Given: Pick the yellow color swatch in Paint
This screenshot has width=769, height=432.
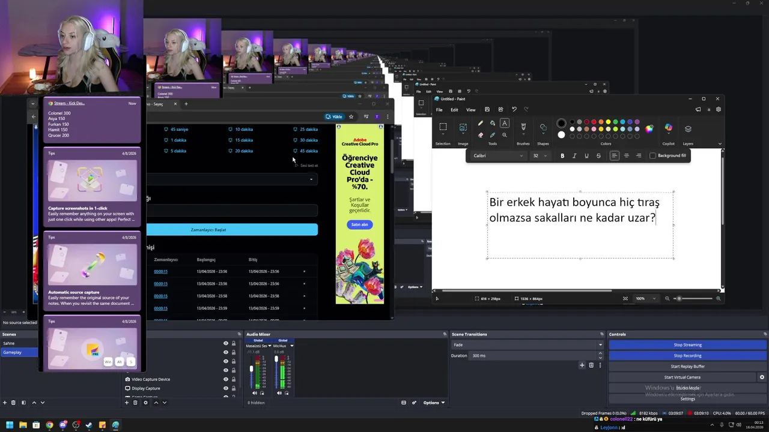Looking at the screenshot, I should (x=608, y=122).
